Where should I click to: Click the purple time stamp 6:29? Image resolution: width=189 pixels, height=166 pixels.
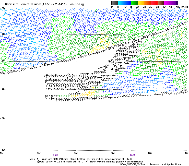(x=132, y=155)
